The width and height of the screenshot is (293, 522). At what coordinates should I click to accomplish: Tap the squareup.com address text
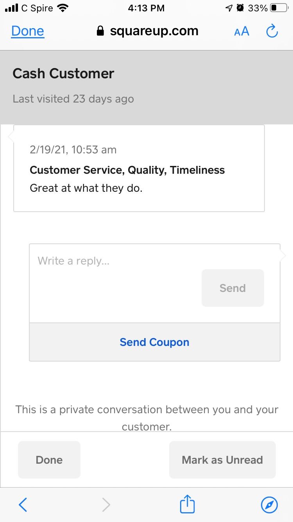(154, 31)
